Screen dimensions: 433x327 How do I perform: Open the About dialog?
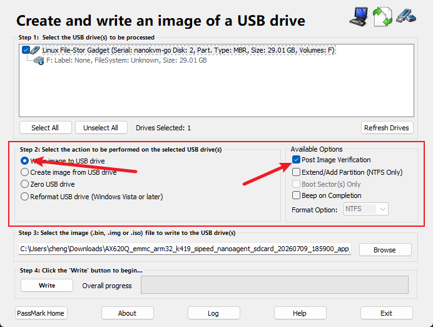click(127, 313)
